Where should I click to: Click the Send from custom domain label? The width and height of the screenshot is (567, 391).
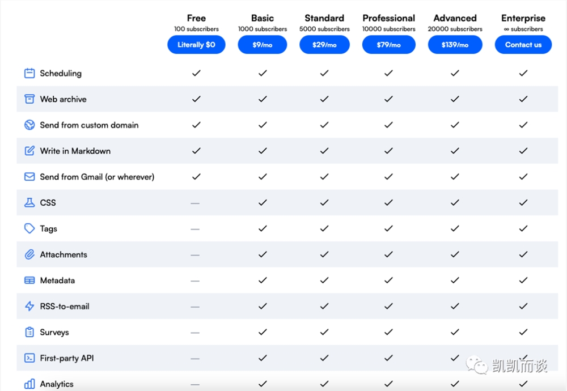coord(90,125)
